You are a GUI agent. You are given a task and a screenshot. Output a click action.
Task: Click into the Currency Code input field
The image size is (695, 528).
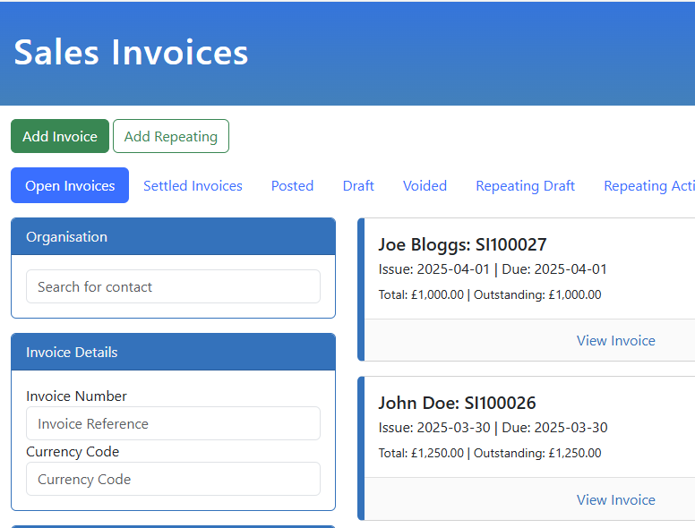173,479
